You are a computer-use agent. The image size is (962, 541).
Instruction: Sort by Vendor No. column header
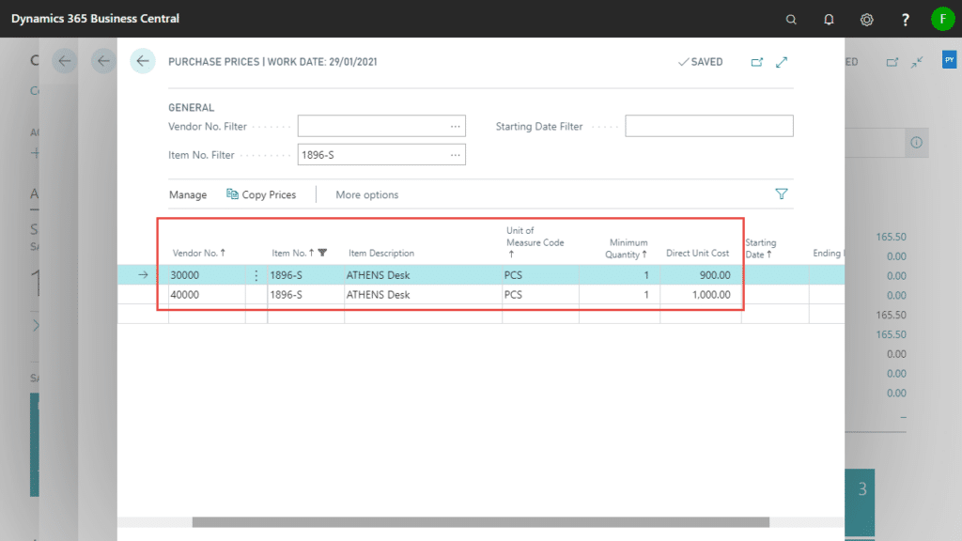[x=199, y=253]
